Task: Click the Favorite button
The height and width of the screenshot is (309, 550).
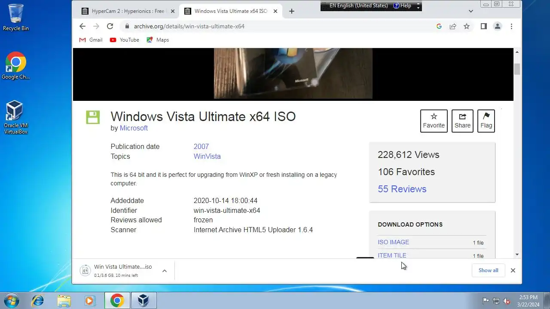Action: [x=434, y=121]
